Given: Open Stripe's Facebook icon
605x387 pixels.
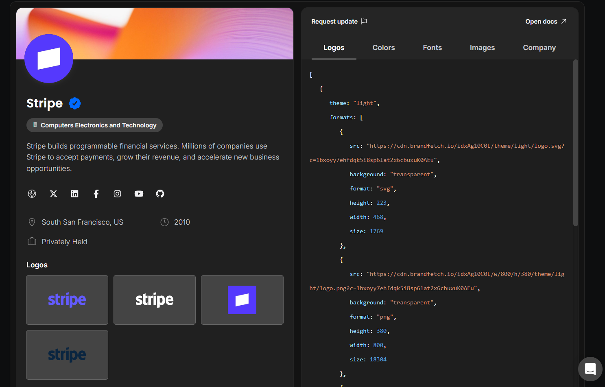Looking at the screenshot, I should pos(96,194).
